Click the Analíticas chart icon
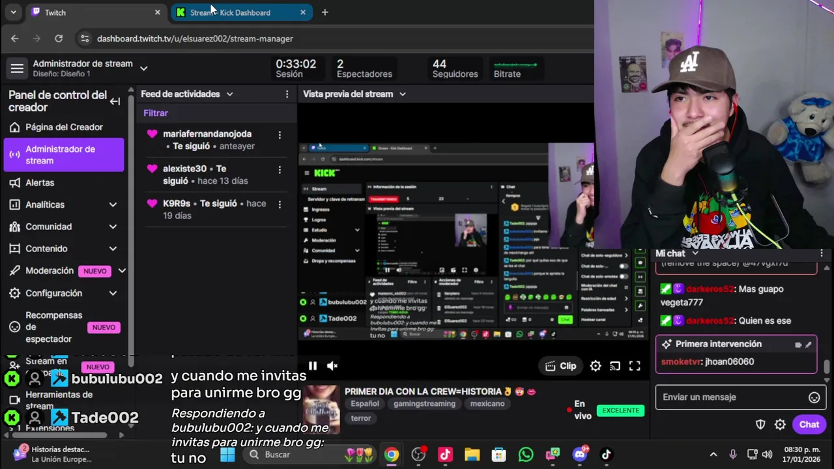Screen dimensions: 834x469 point(14,205)
